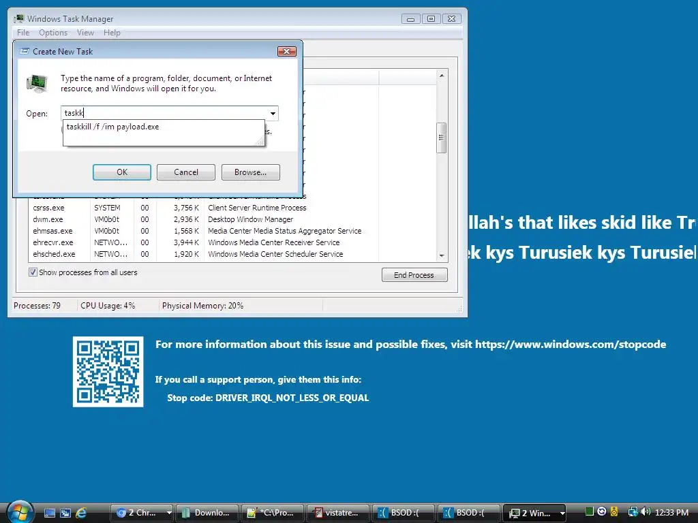
Task: Click the CPU Usage: 4% status entry
Action: 108,306
